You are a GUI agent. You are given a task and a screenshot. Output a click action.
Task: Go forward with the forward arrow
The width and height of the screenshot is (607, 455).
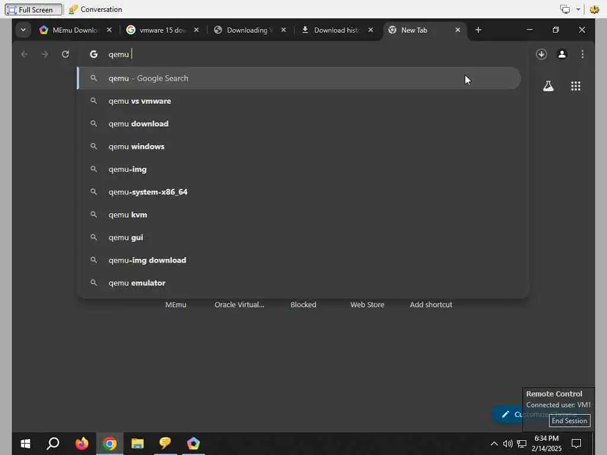[45, 54]
